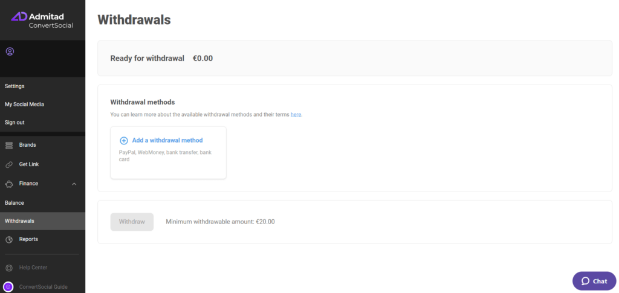The width and height of the screenshot is (619, 293).
Task: Click the Brands stack icon
Action: click(8, 145)
